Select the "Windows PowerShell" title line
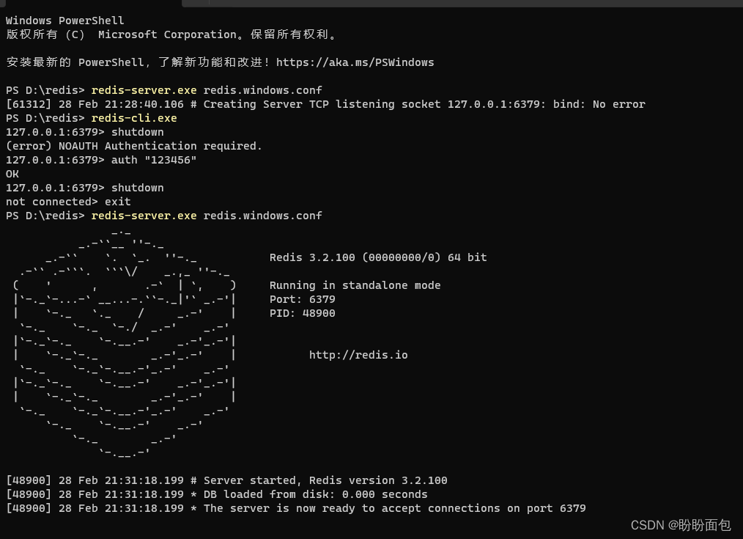 (x=65, y=21)
